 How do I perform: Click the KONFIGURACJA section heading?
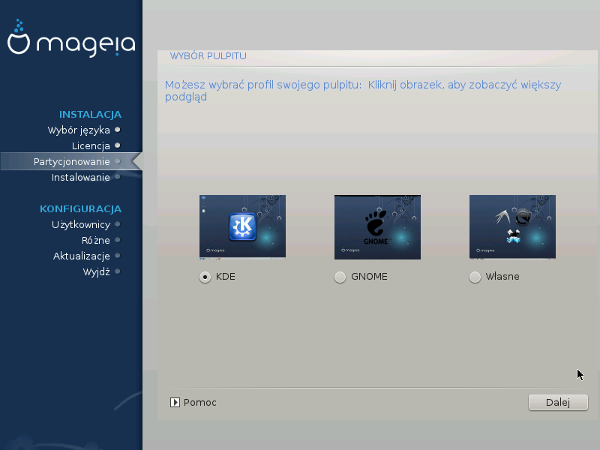(81, 209)
